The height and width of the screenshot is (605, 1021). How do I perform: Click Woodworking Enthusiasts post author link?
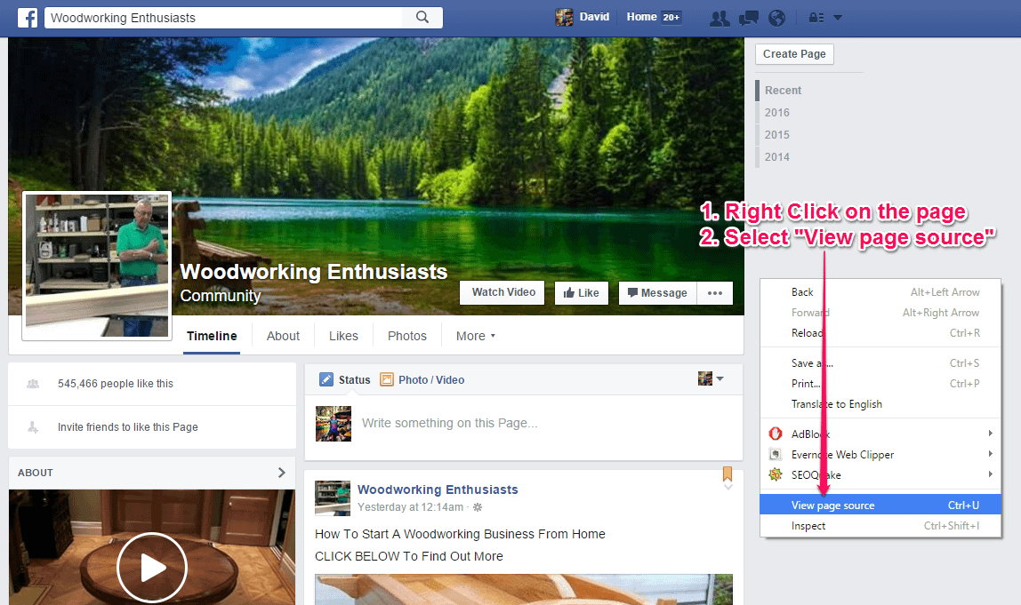(x=438, y=490)
